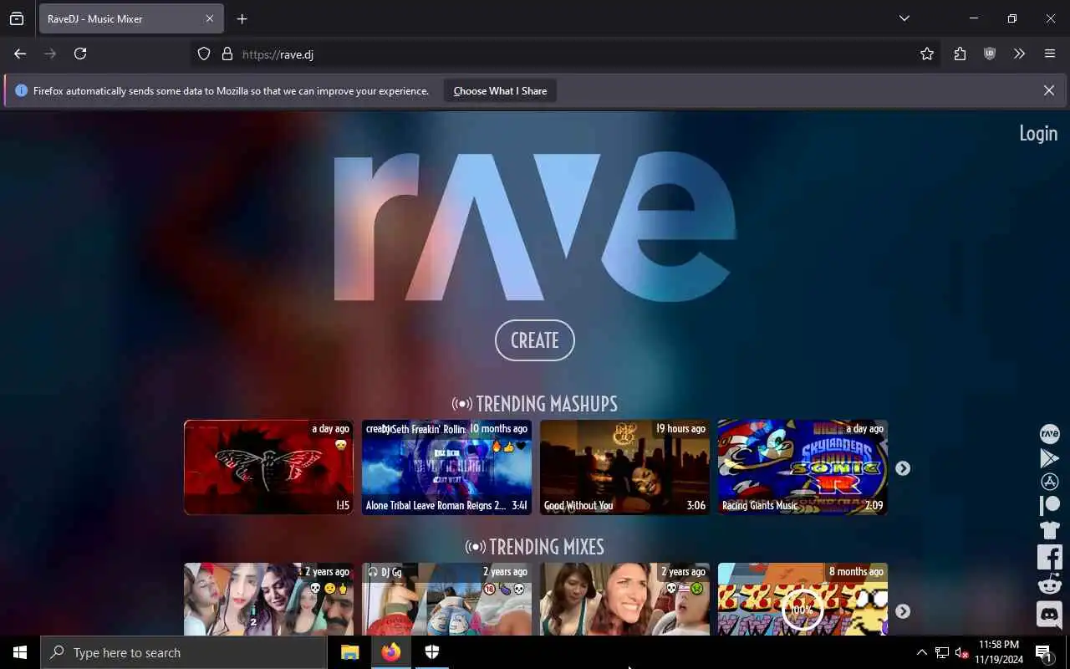
Task: Open the Windows Start menu
Action: (20, 652)
